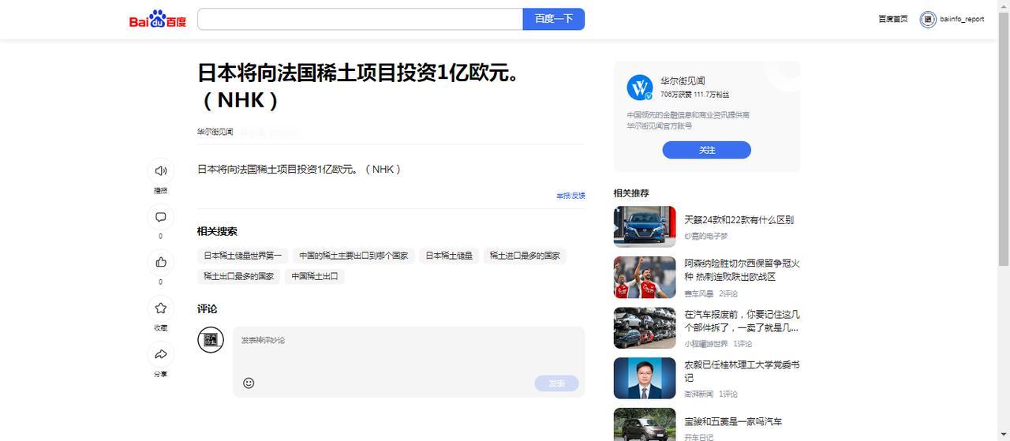This screenshot has width=1010, height=441.
Task: Open the scrapped cars thumbnail
Action: point(645,327)
